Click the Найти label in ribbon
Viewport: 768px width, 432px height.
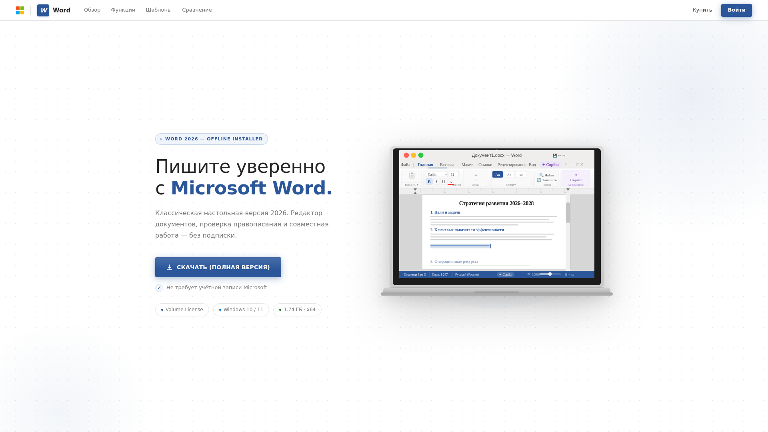pos(549,175)
